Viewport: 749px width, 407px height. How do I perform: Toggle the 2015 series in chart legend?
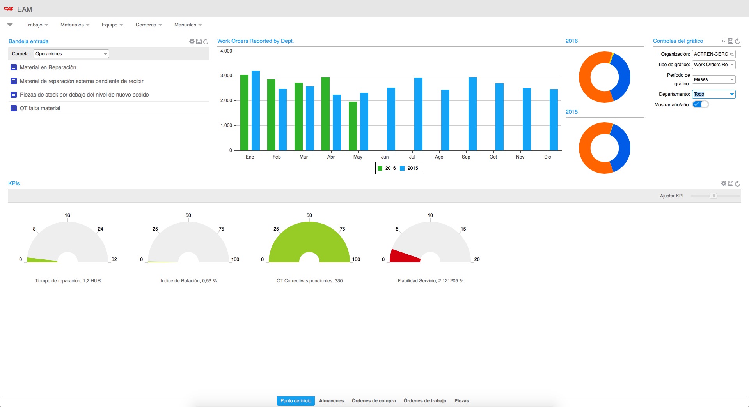click(409, 168)
